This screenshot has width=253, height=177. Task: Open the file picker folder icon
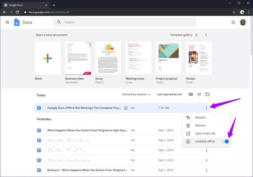click(x=207, y=94)
